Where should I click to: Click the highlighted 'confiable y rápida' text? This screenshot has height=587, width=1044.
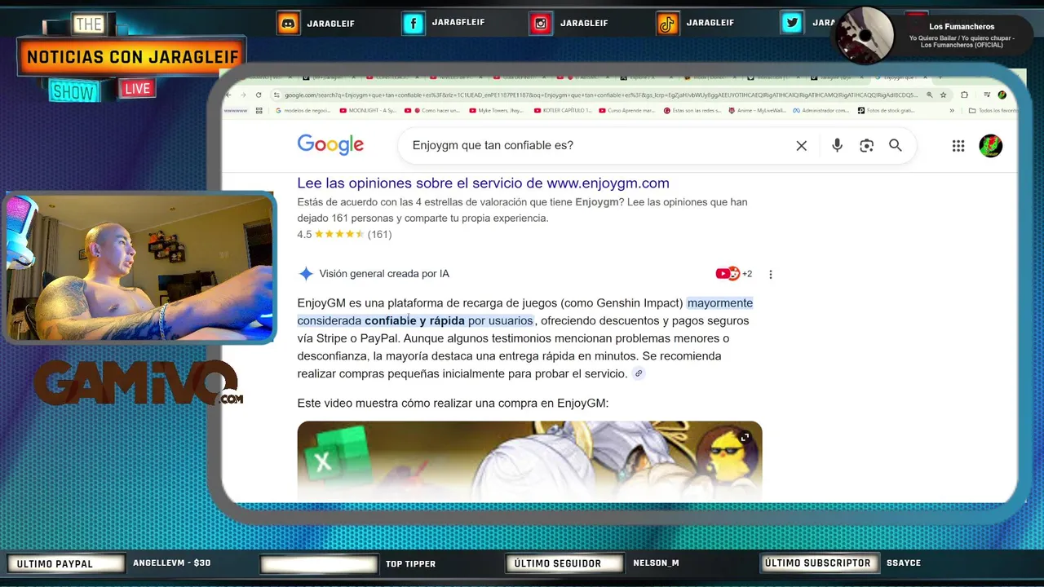414,320
